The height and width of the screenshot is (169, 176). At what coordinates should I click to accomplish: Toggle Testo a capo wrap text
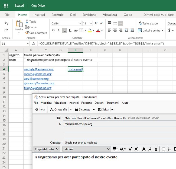tap(148, 24)
